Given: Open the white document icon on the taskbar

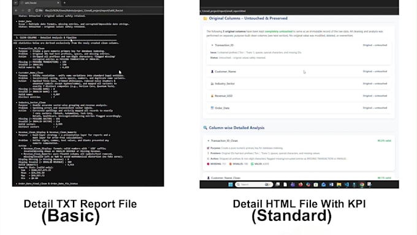Looking at the screenshot, I should 285,185.
